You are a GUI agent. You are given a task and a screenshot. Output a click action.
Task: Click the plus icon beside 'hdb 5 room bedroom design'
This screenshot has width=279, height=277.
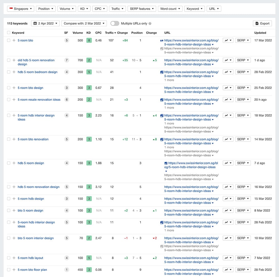click(x=14, y=72)
